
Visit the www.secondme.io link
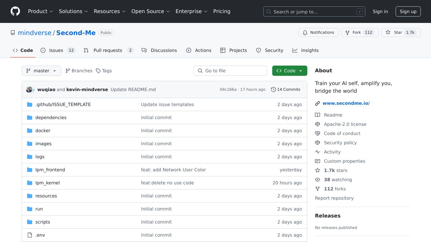346,103
